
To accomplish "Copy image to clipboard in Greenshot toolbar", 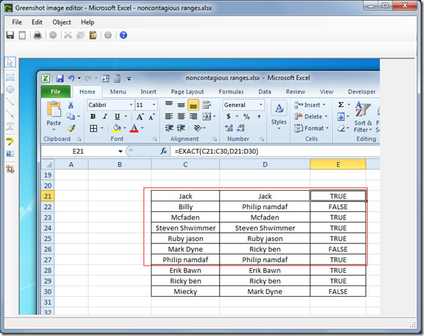I will (22, 35).
